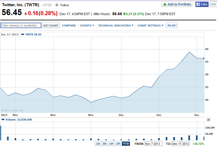Click the After Hours 56.66 price
Image resolution: width=217 pixels, height=147 pixels.
tap(117, 14)
